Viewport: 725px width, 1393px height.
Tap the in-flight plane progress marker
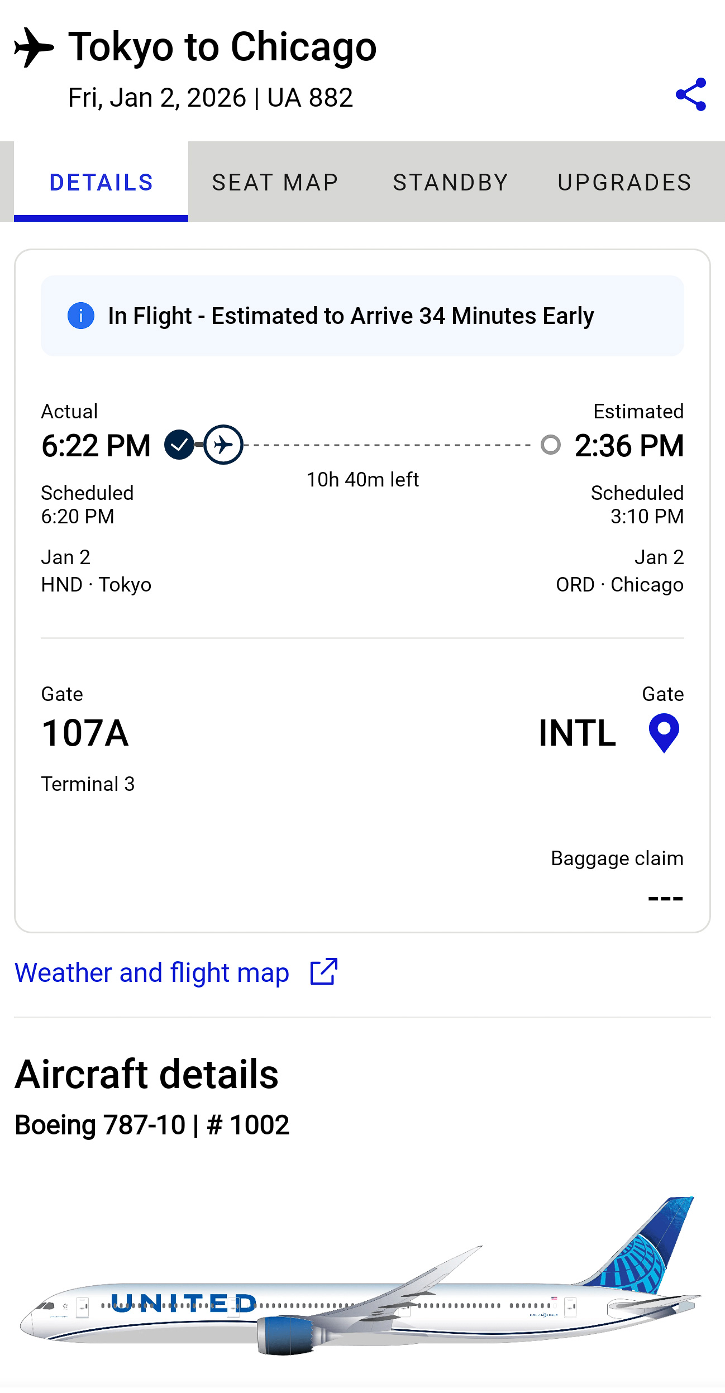coord(223,445)
